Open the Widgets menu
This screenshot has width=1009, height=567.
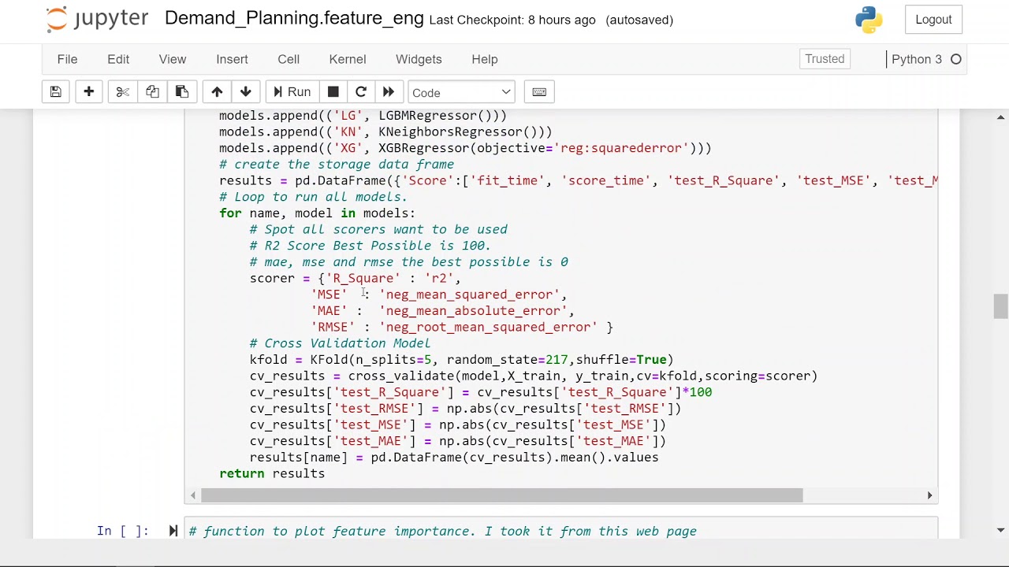click(x=419, y=59)
